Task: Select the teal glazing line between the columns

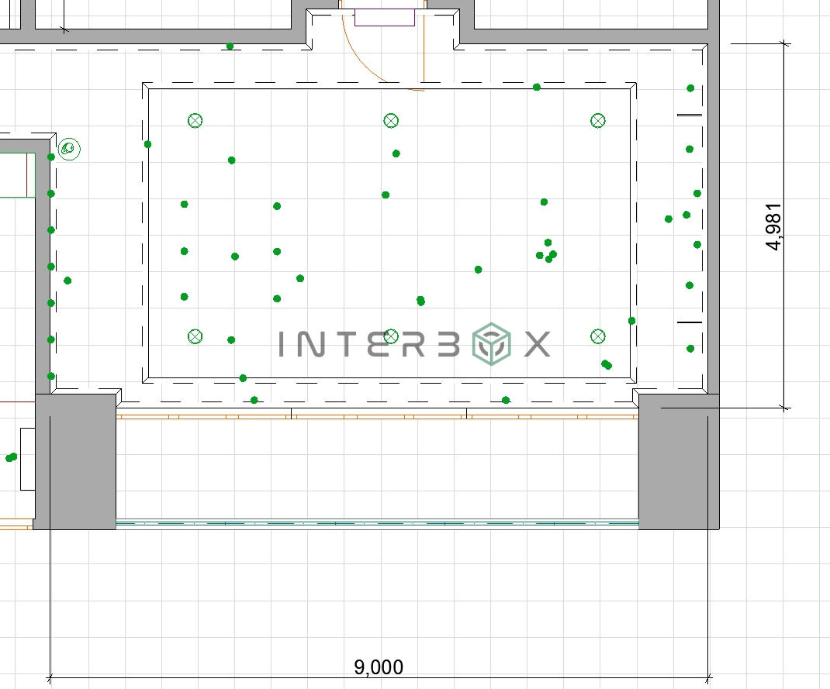Action: click(x=378, y=523)
